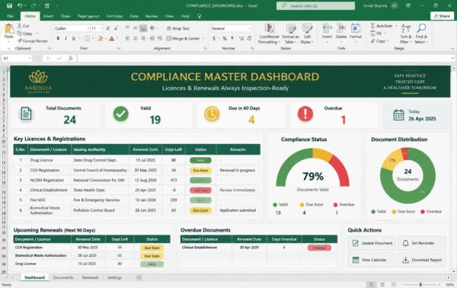Open the Cell Styles gallery
The width and height of the screenshot is (457, 288).
pos(307,34)
